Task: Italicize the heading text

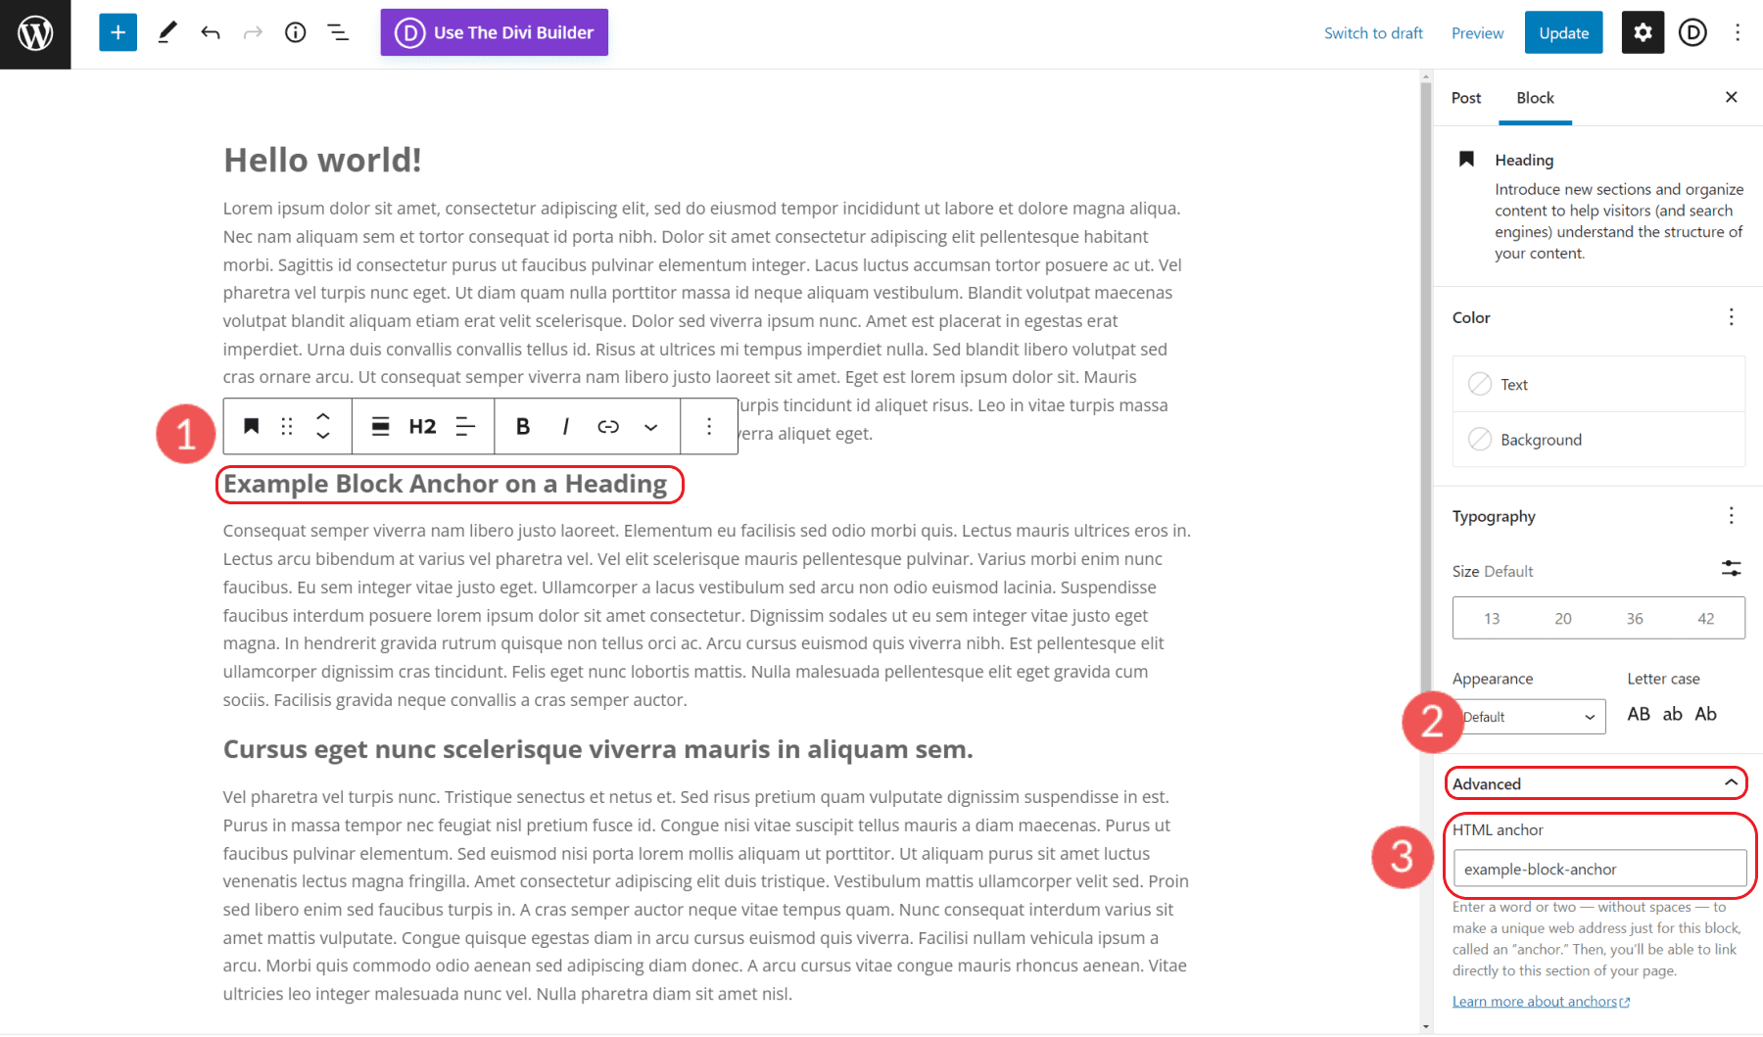Action: (565, 426)
